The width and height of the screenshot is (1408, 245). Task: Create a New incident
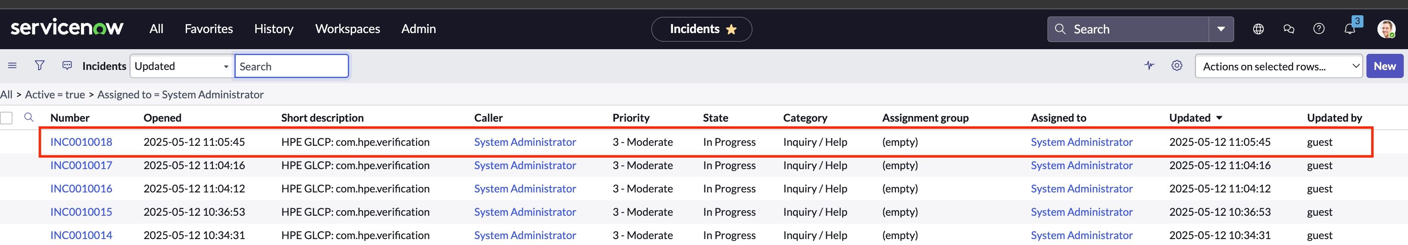(1385, 66)
